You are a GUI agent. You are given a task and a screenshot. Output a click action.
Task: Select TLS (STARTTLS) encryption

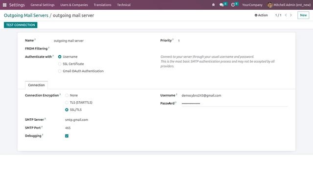[67, 103]
